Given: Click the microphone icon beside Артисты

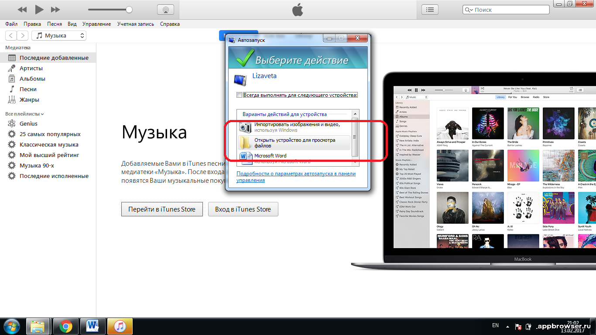Looking at the screenshot, I should pyautogui.click(x=12, y=68).
